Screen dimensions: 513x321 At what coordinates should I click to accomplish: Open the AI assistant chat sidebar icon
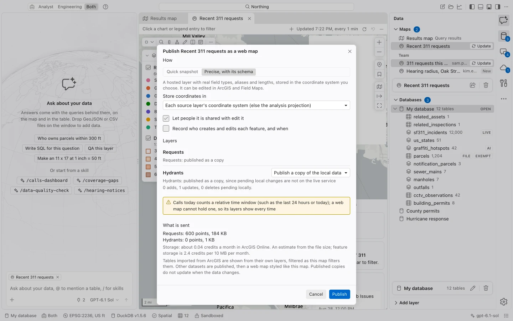(x=503, y=20)
